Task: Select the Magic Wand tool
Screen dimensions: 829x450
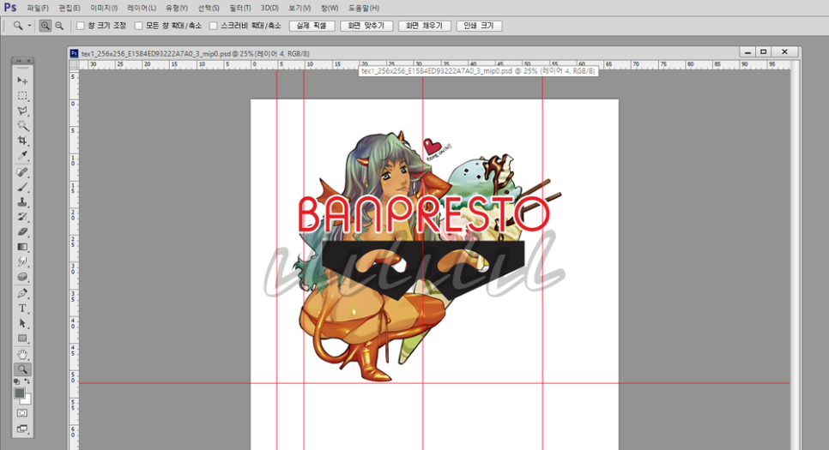Action: coord(22,125)
